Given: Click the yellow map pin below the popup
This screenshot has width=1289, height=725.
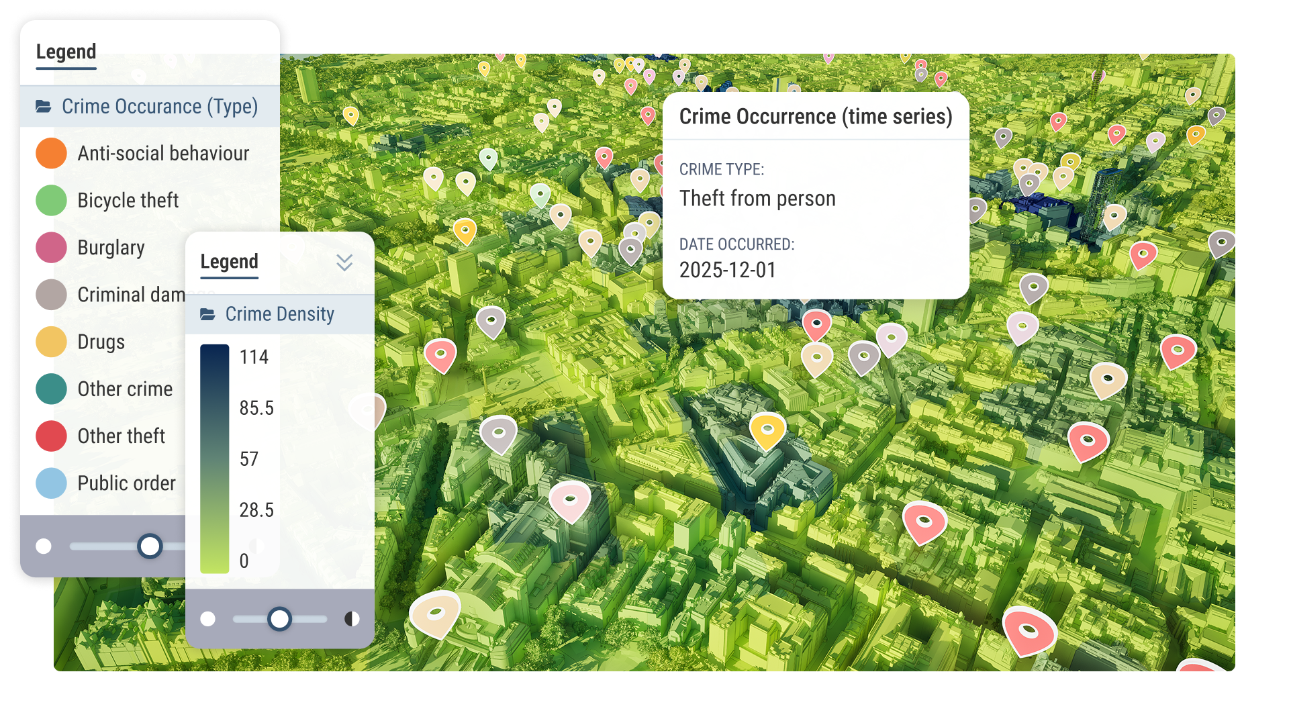Looking at the screenshot, I should (767, 430).
